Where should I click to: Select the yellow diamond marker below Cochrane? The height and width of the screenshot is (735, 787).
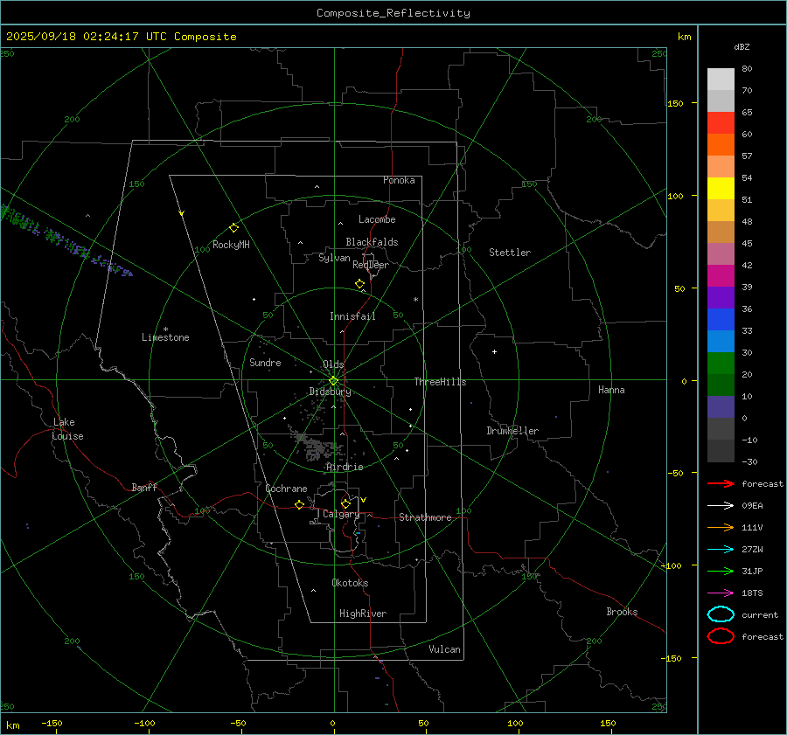point(299,505)
